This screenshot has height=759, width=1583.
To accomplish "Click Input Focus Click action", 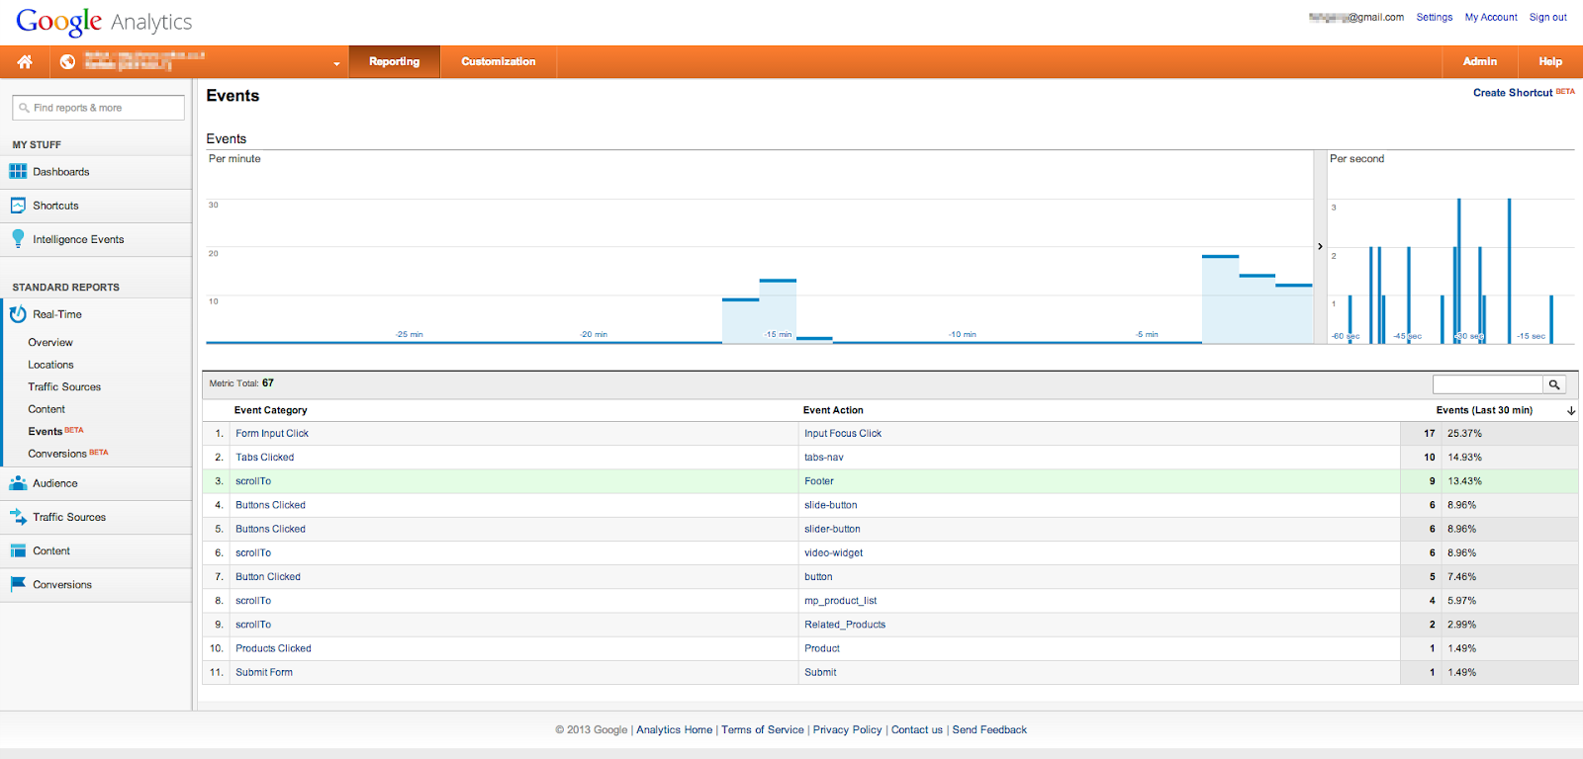I will click(843, 434).
